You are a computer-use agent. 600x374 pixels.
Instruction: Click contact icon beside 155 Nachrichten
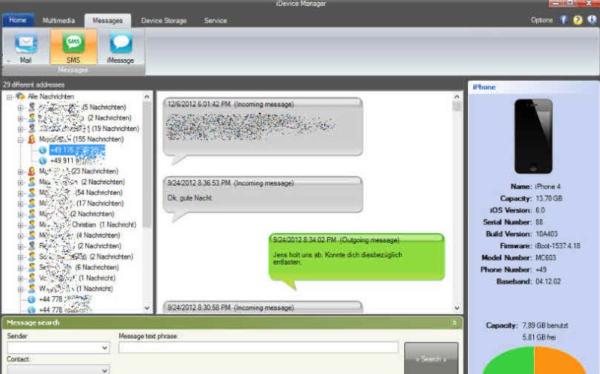point(31,139)
